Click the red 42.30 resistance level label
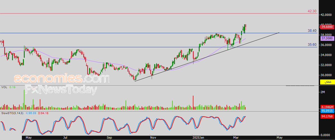The height and width of the screenshot is (140, 335). click(312, 11)
